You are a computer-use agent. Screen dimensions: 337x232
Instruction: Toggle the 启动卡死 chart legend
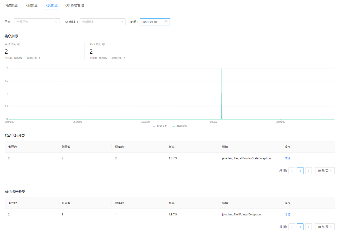[x=160, y=126]
